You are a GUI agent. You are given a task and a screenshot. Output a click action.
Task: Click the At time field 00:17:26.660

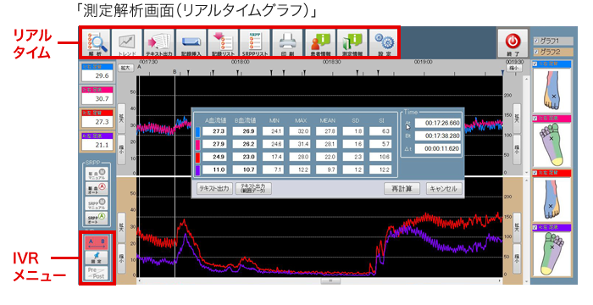[x=438, y=124]
